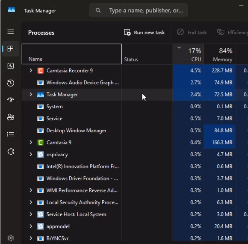Viewport: 248px width, 244px height.
Task: Open the hamburger navigation menu
Action: point(11,32)
